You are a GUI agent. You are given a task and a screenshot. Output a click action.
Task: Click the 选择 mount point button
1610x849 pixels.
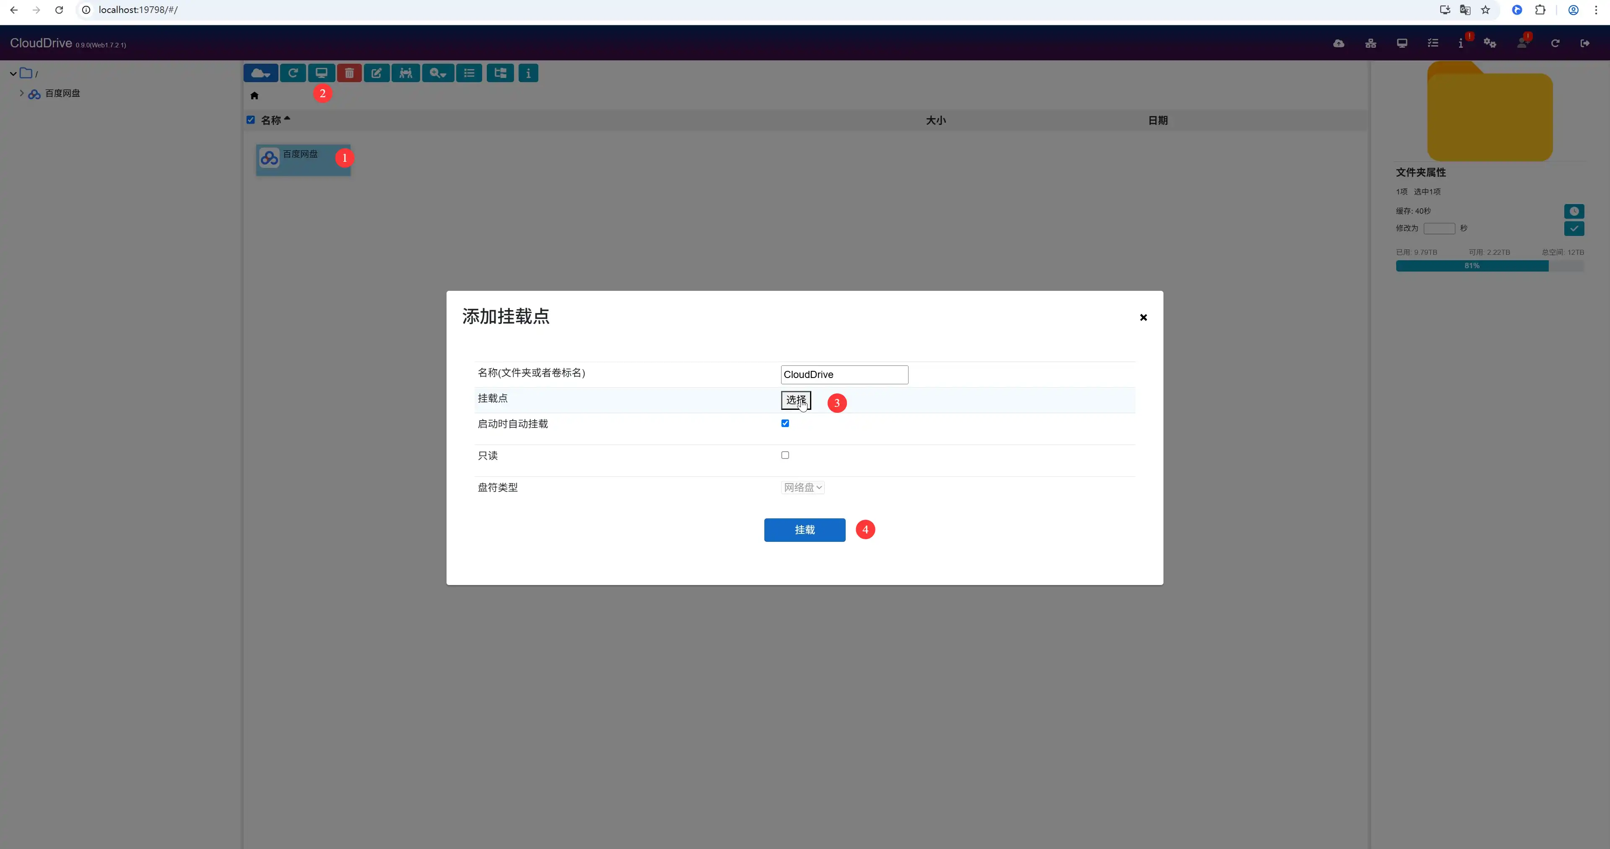point(796,400)
